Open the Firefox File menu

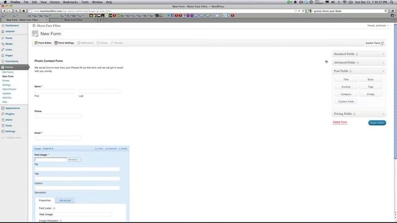pos(26,2)
